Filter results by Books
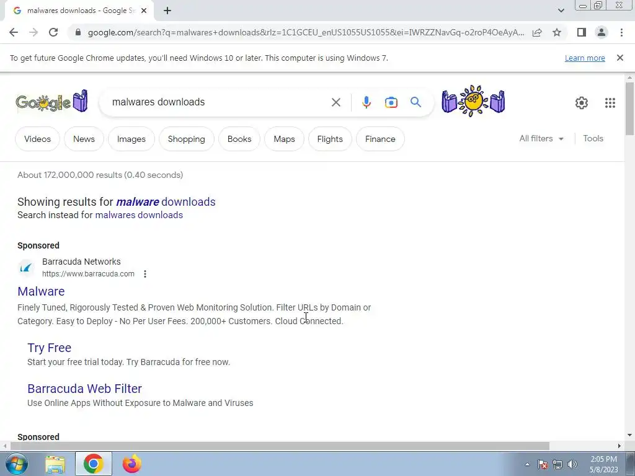The width and height of the screenshot is (635, 476). 239,139
